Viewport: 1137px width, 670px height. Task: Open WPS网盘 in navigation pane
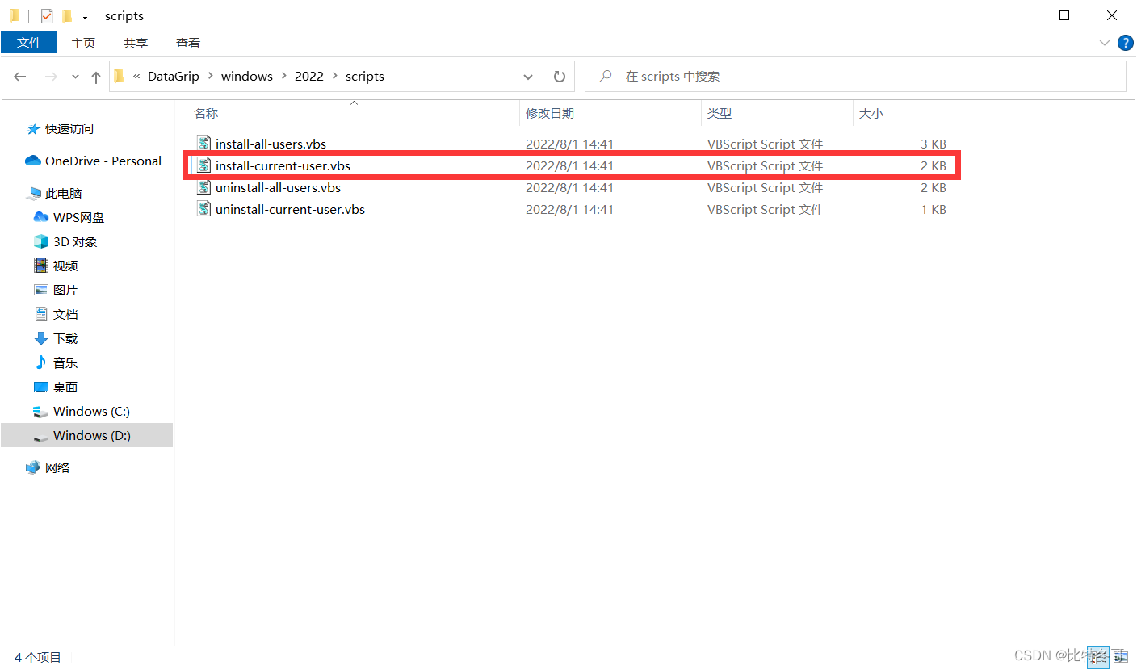[x=78, y=218]
